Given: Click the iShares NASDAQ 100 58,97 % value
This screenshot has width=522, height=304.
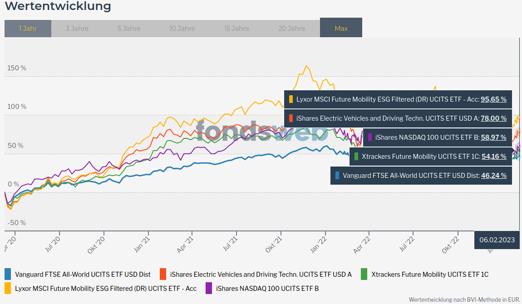Looking at the screenshot, I should pyautogui.click(x=493, y=137).
